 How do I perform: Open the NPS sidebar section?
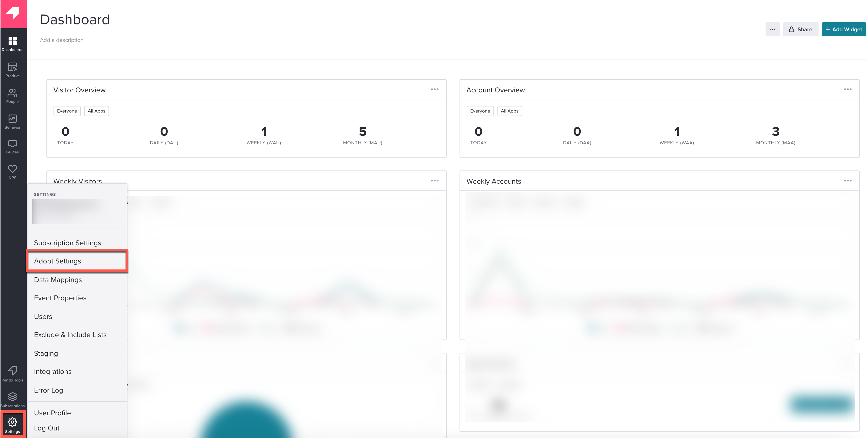[12, 172]
